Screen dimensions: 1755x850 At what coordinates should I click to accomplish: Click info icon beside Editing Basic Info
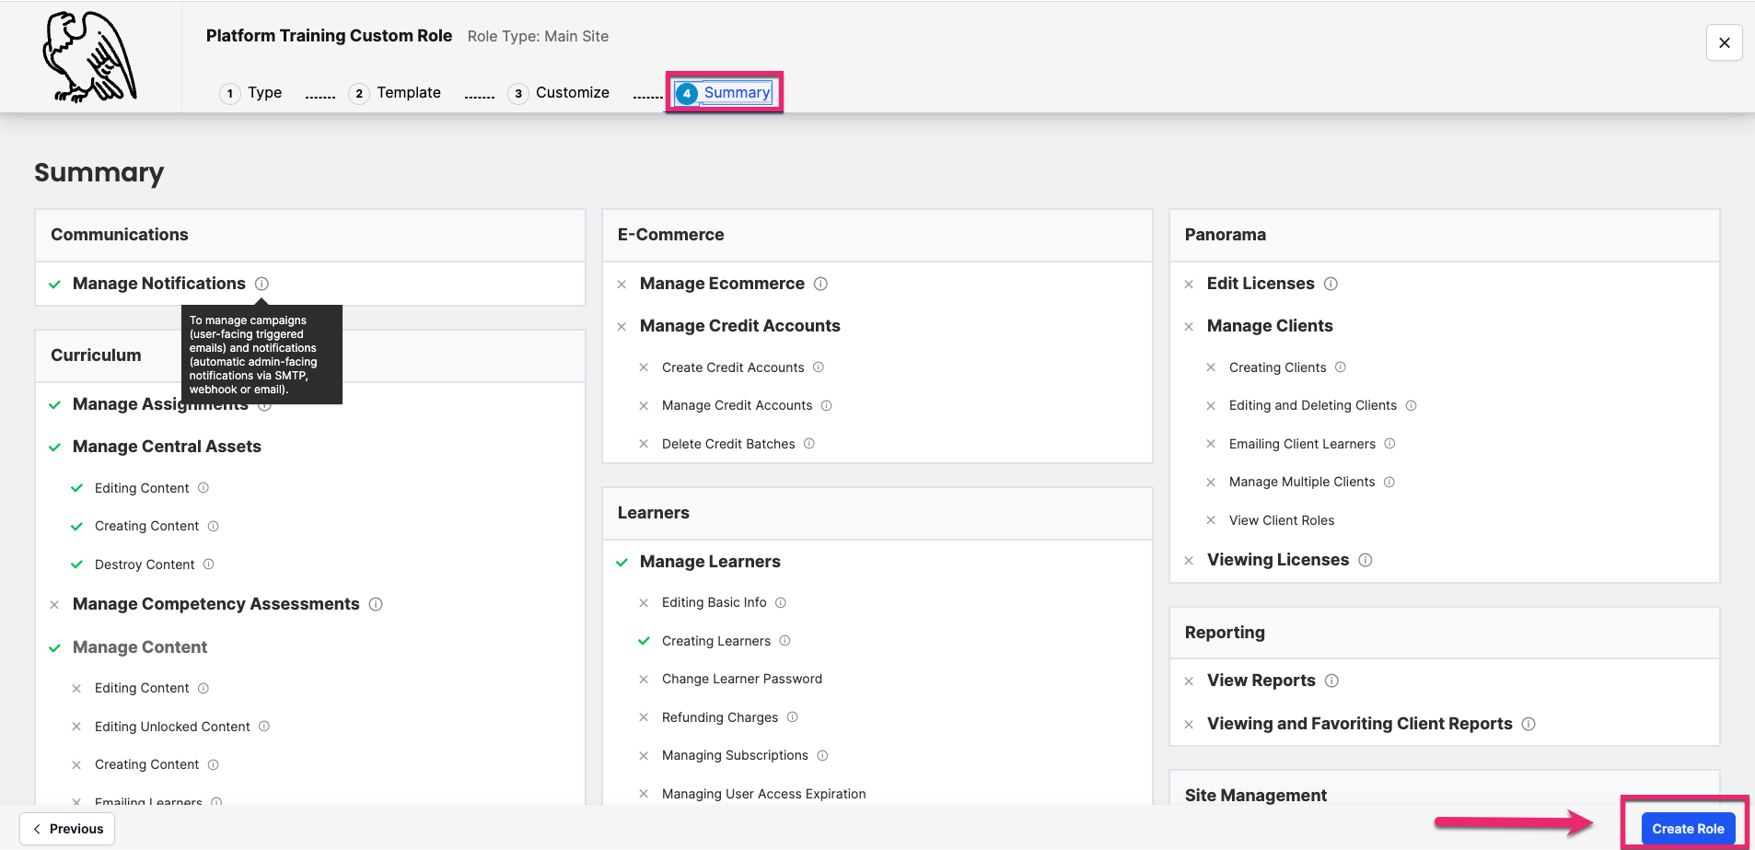(x=780, y=602)
